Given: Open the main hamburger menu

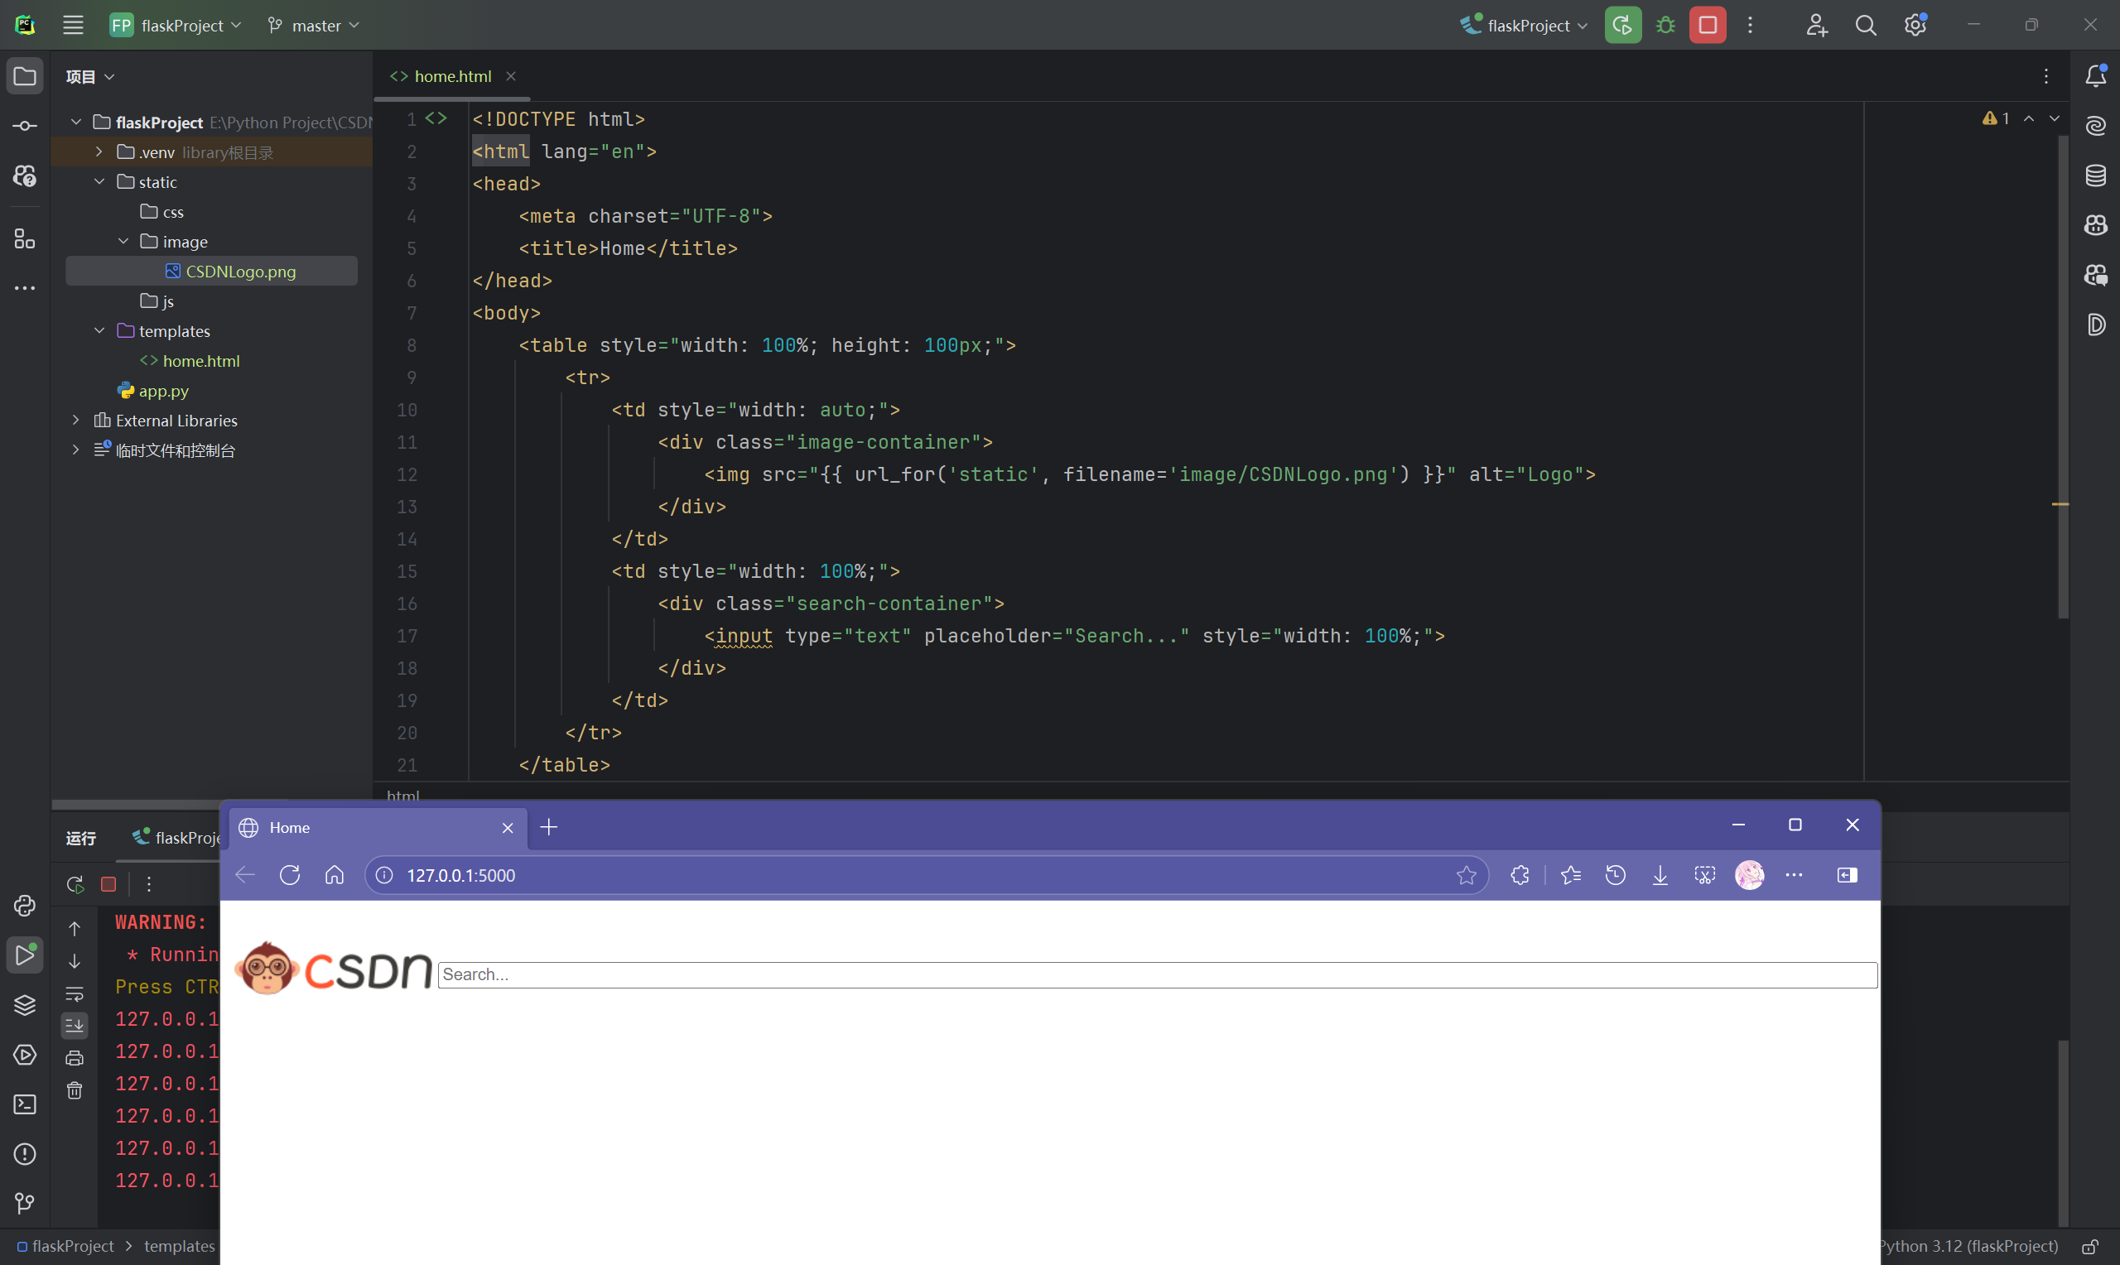Looking at the screenshot, I should click(74, 25).
